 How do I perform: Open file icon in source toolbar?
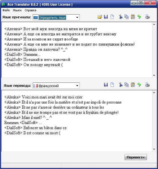[100, 17]
